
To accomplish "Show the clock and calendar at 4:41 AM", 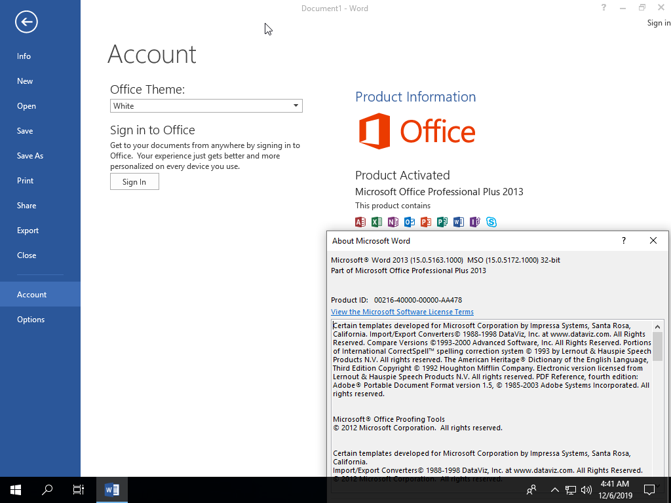I will [615, 490].
